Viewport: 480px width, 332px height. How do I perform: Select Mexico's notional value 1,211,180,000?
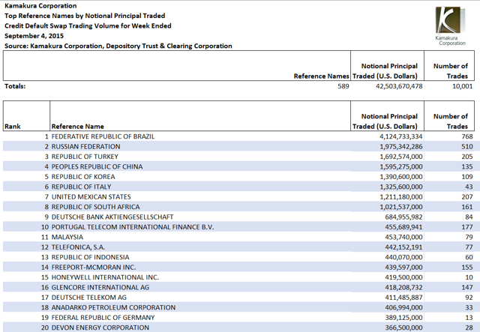pos(401,197)
